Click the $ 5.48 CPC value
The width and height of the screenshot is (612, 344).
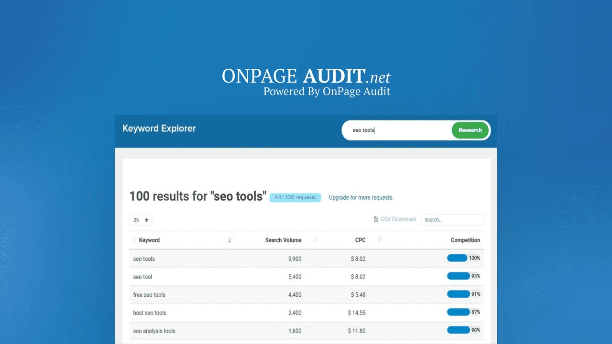[x=358, y=295]
